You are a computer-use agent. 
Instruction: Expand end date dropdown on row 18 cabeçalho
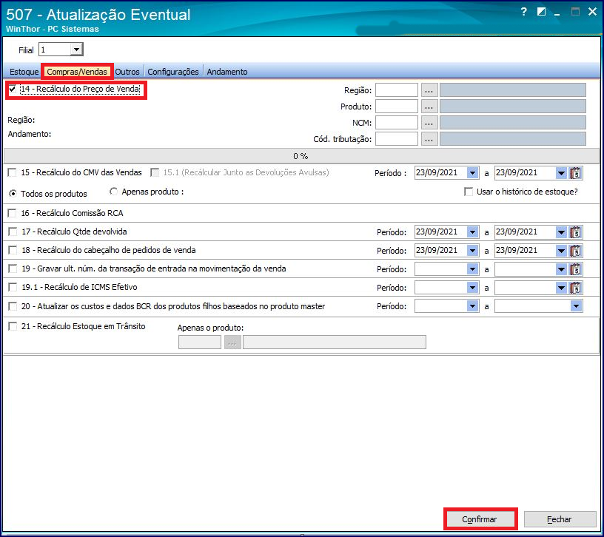click(x=562, y=251)
